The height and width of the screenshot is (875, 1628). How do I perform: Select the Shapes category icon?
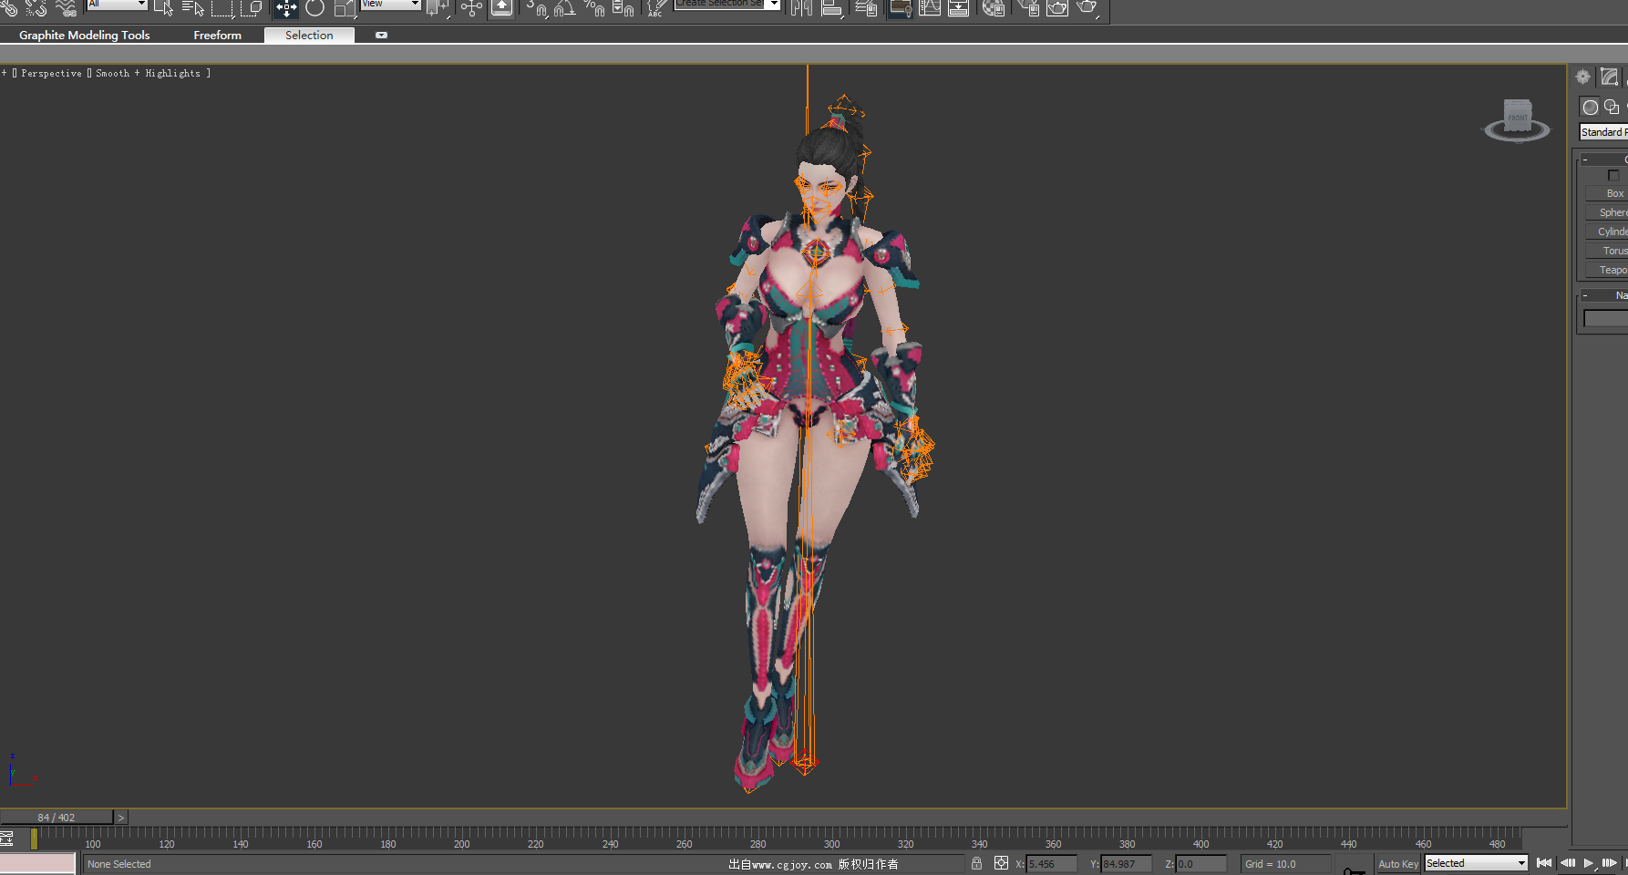[x=1612, y=107]
